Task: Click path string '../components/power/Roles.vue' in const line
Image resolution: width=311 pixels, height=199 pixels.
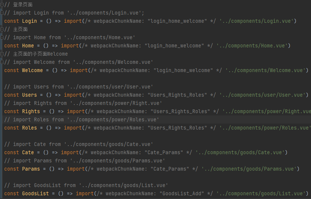Action: (265, 128)
